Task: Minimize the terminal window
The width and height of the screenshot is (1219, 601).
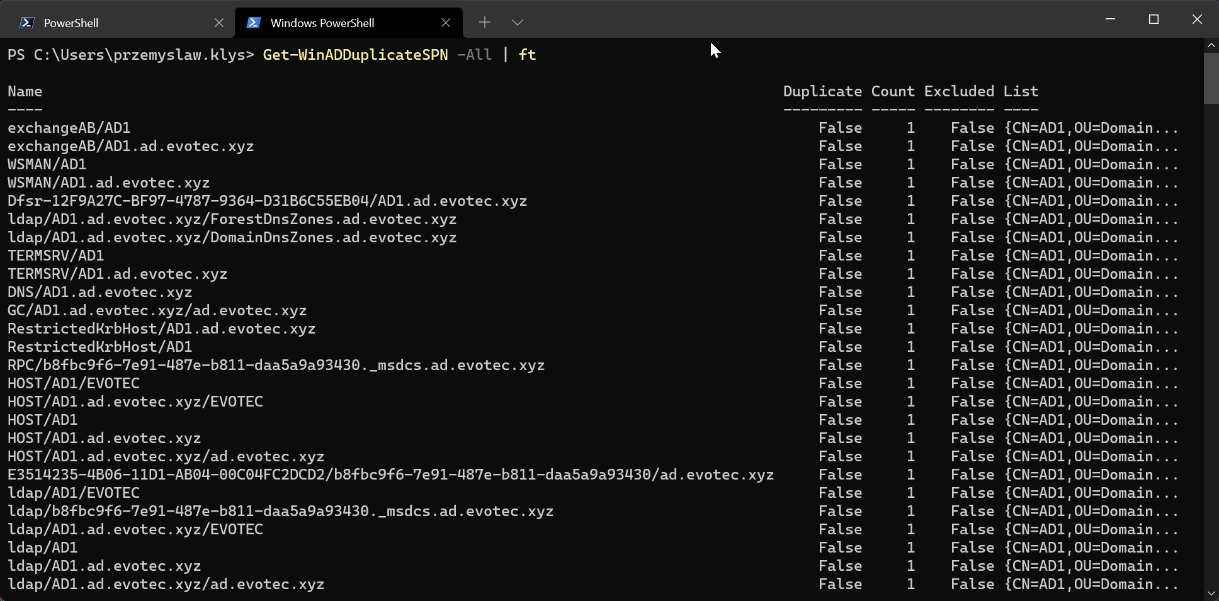Action: [x=1110, y=20]
